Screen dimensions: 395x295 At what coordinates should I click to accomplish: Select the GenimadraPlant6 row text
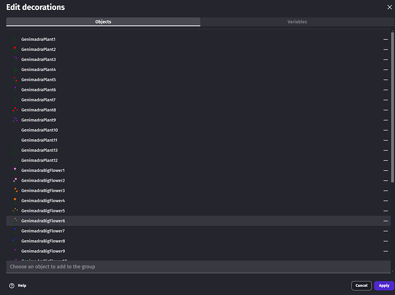38,90
